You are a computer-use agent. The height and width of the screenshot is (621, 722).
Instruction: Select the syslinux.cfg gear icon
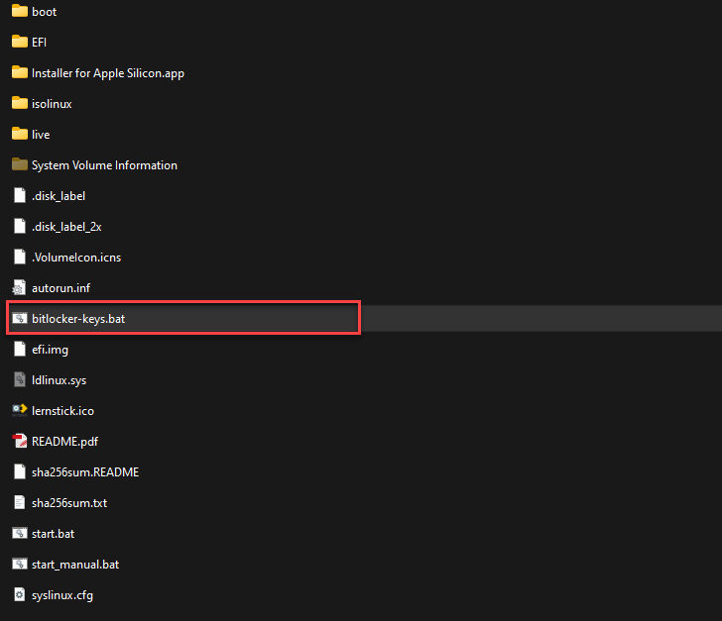point(19,594)
